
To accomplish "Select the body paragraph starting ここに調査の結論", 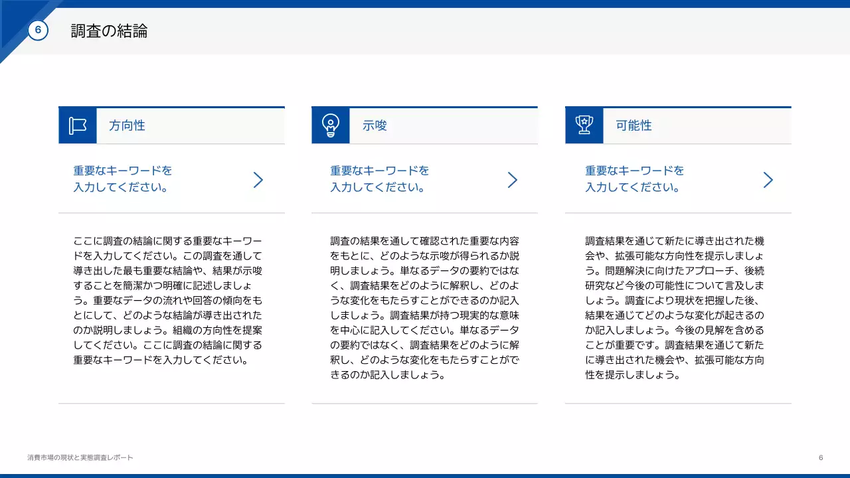I will point(168,301).
